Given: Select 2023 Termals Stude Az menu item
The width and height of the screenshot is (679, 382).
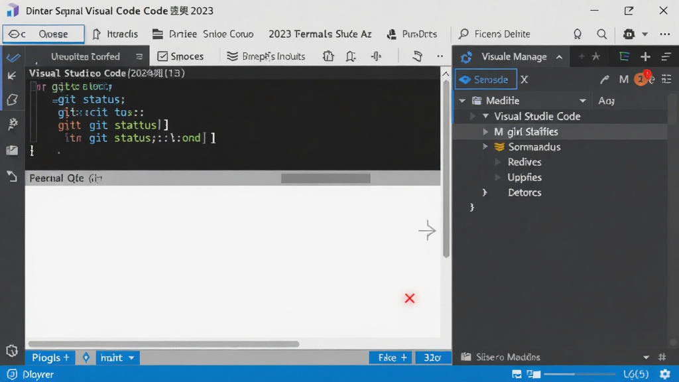Looking at the screenshot, I should point(320,34).
